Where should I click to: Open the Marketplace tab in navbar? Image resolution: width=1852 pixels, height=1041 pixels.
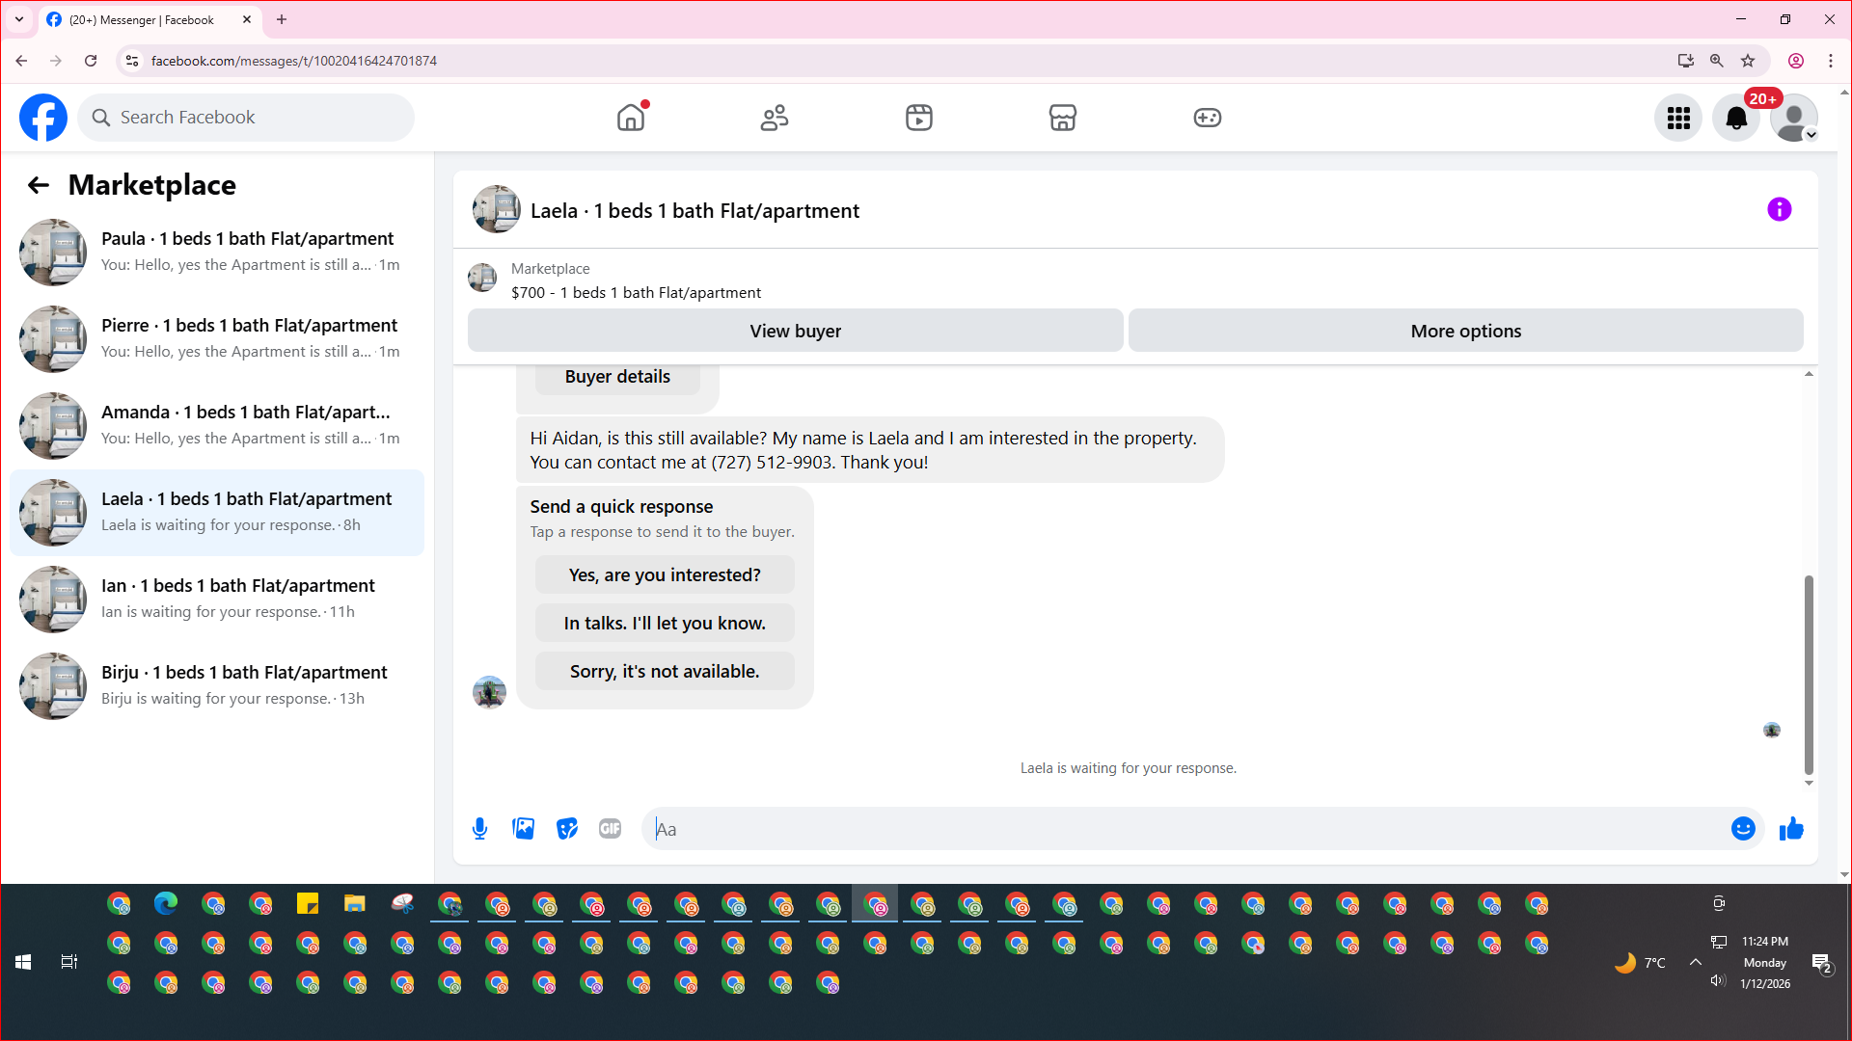1062,118
